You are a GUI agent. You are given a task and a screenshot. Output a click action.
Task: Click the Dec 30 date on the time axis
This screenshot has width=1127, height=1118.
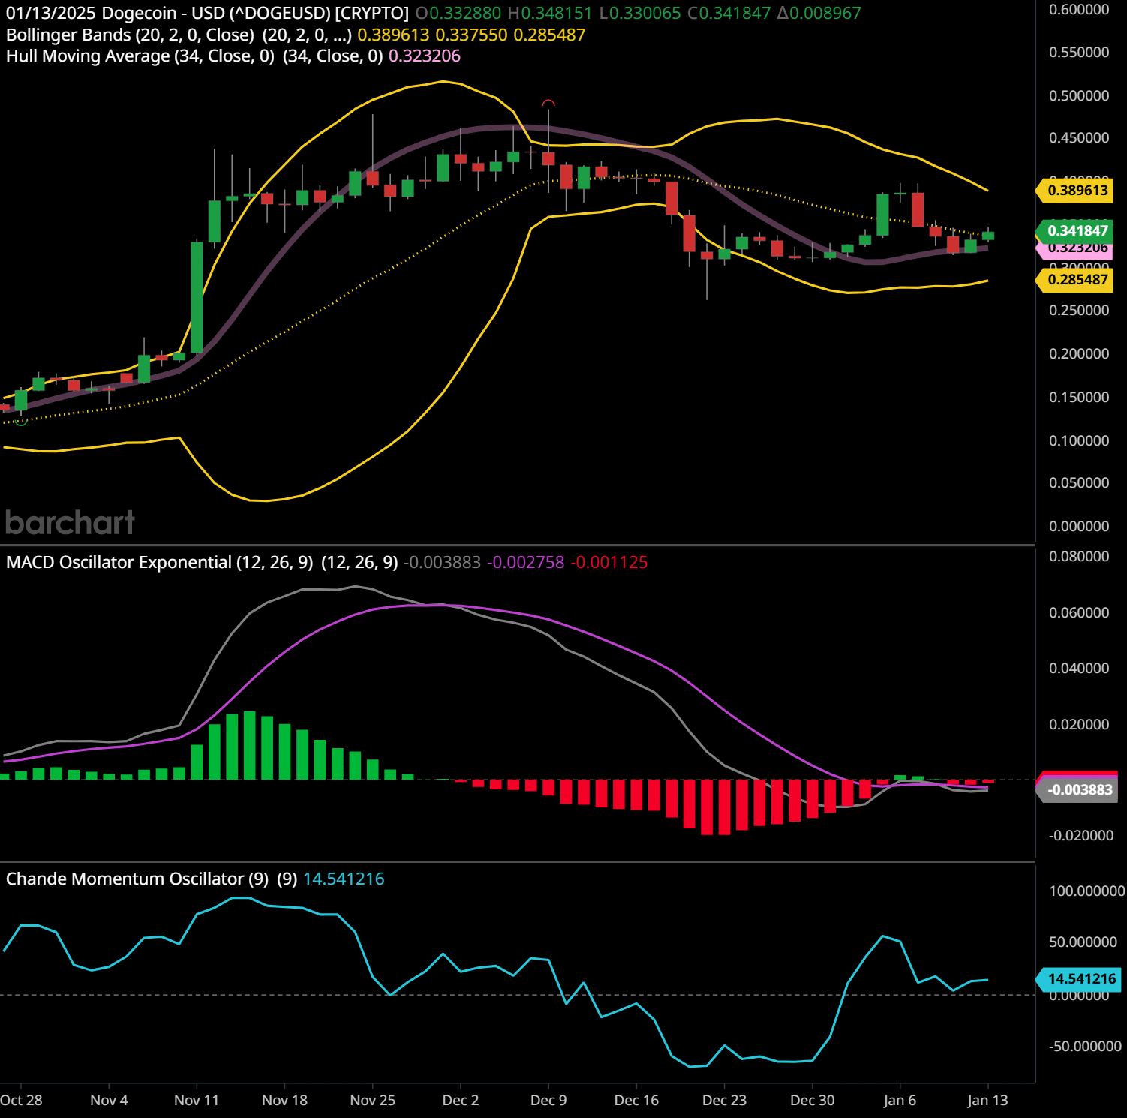813,1100
